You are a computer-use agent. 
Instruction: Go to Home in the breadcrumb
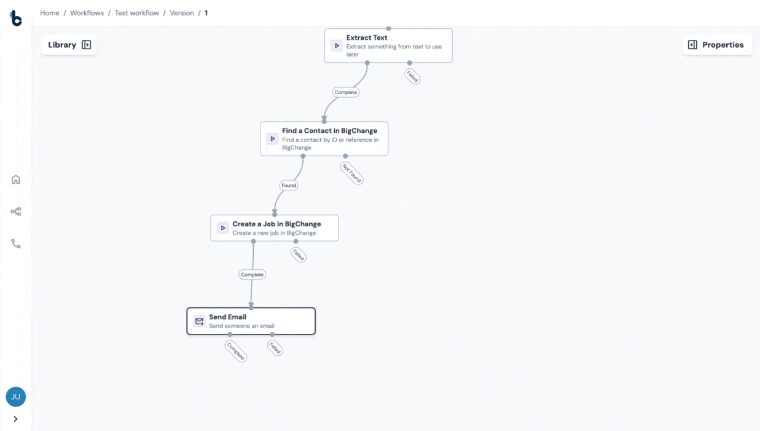tap(50, 13)
